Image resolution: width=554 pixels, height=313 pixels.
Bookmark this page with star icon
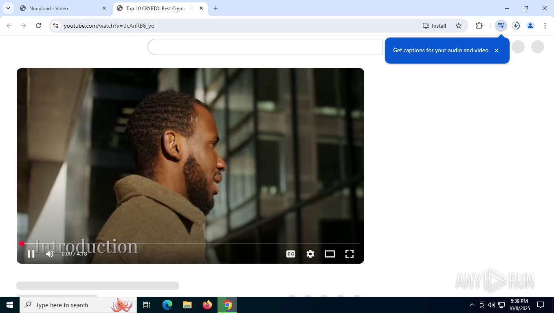(459, 26)
